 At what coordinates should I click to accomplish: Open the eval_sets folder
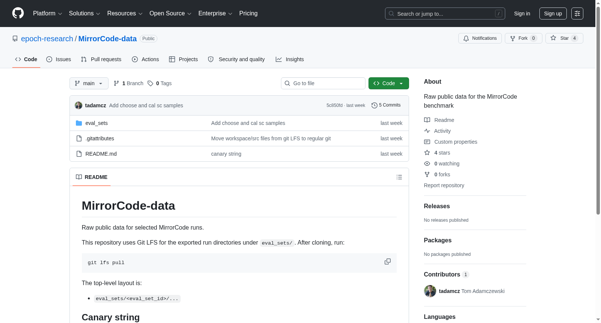tap(97, 123)
